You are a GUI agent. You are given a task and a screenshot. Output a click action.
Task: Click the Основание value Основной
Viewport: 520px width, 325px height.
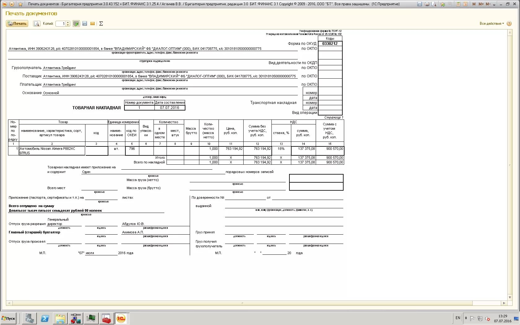[x=51, y=93]
